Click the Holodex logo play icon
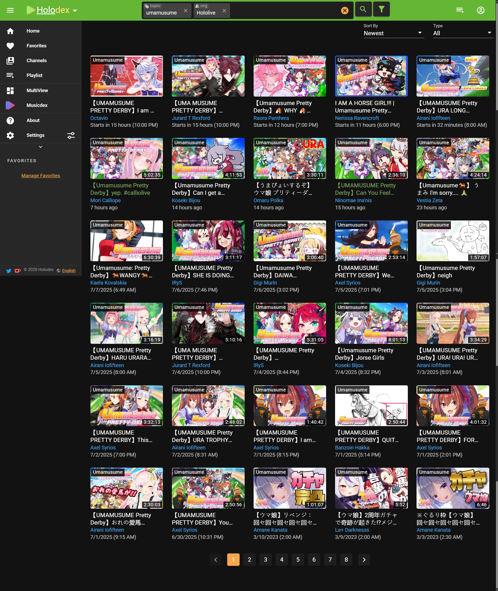This screenshot has width=498, height=591. point(30,10)
